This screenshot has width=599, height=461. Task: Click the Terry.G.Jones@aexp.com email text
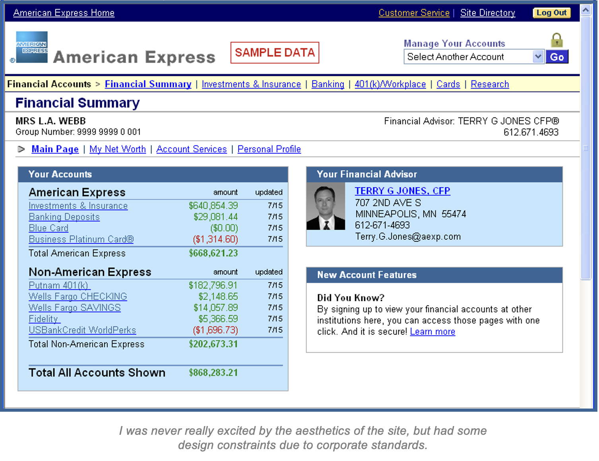(x=408, y=237)
